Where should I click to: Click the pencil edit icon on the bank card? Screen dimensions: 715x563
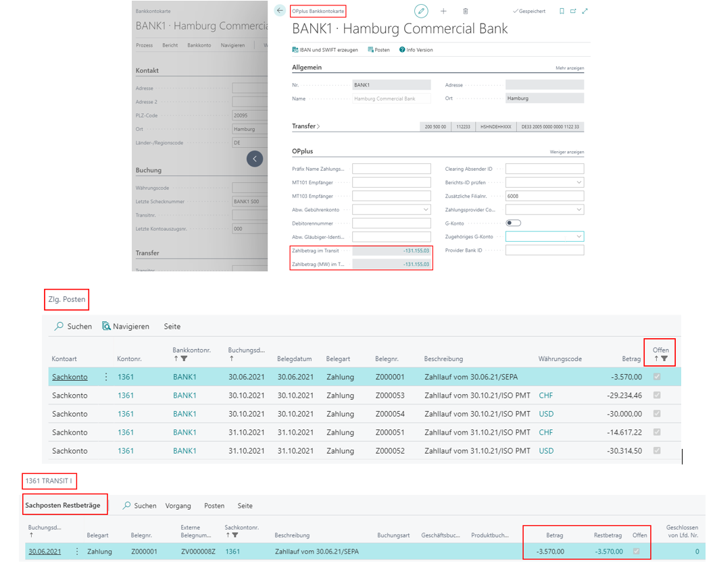pyautogui.click(x=421, y=11)
